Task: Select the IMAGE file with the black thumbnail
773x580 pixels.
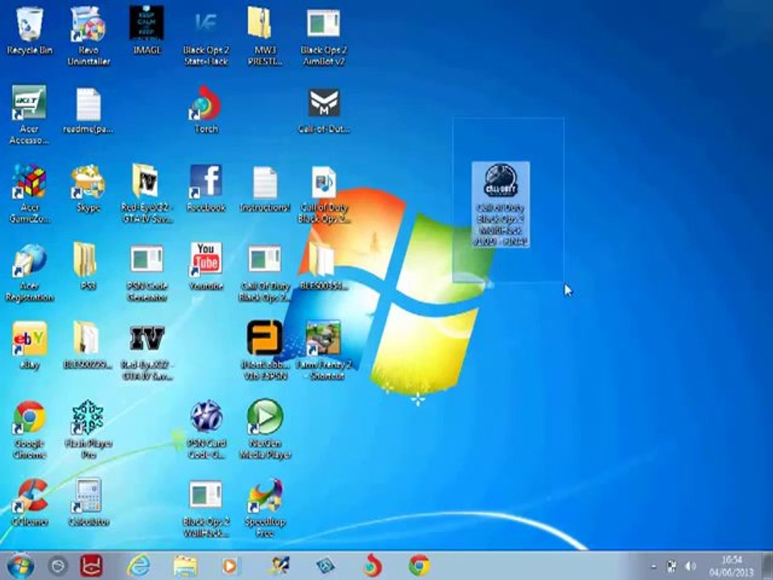Action: point(147,30)
